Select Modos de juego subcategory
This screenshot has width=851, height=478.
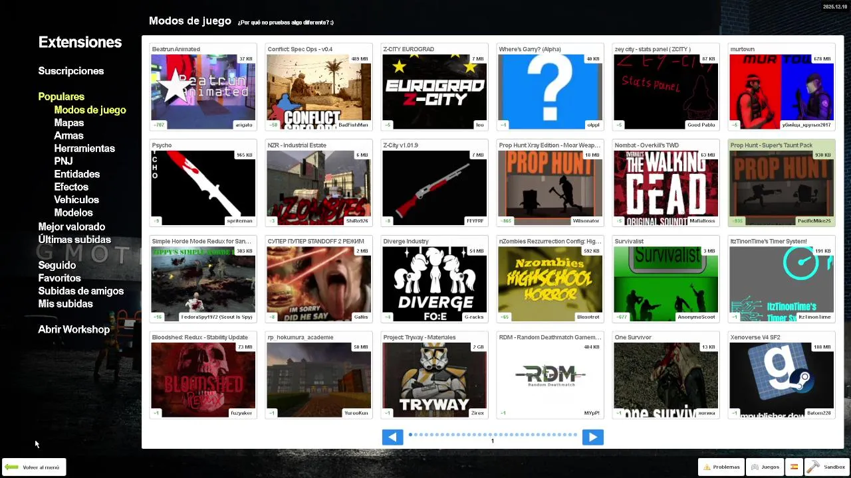[90, 110]
